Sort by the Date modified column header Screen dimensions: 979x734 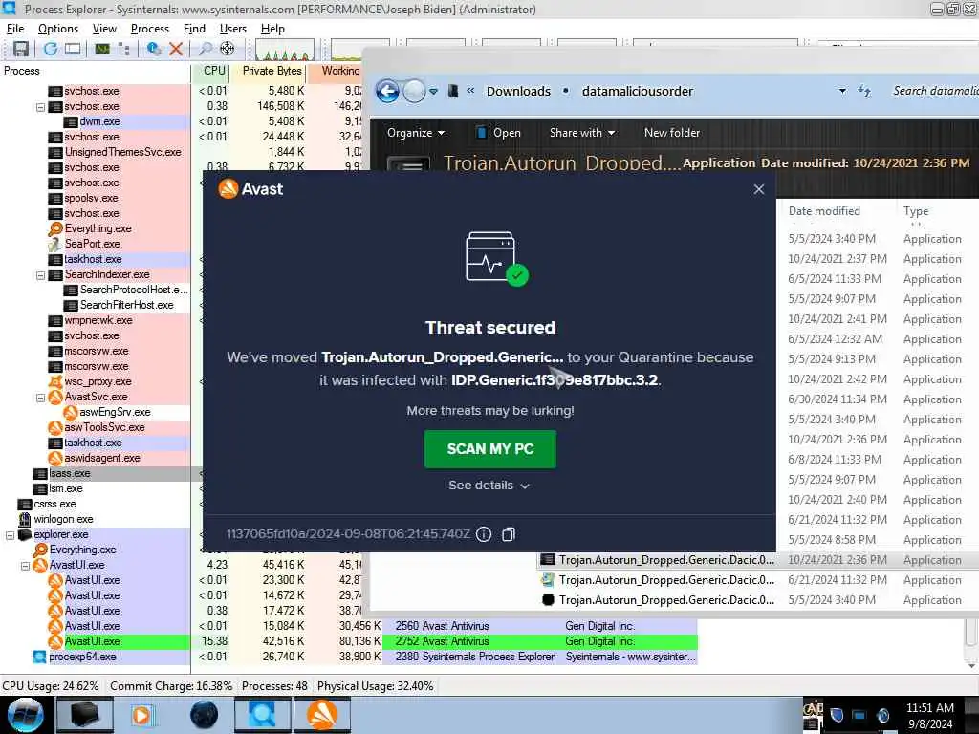pos(824,211)
